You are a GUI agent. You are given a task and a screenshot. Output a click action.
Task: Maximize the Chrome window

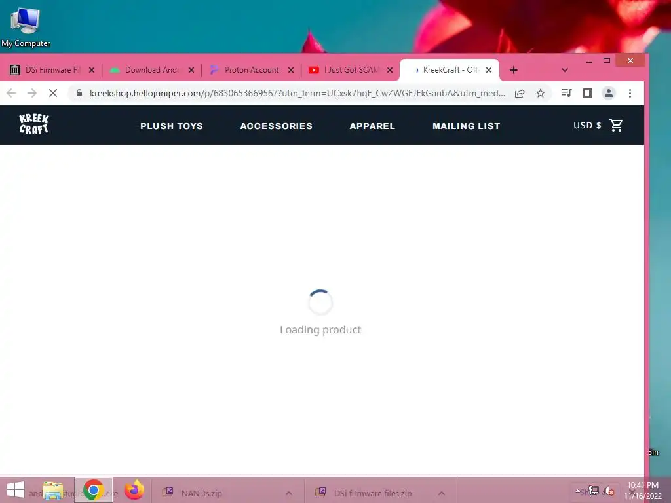pyautogui.click(x=606, y=61)
